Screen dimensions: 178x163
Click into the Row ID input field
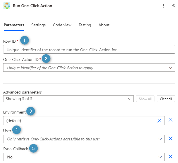(x=89, y=49)
